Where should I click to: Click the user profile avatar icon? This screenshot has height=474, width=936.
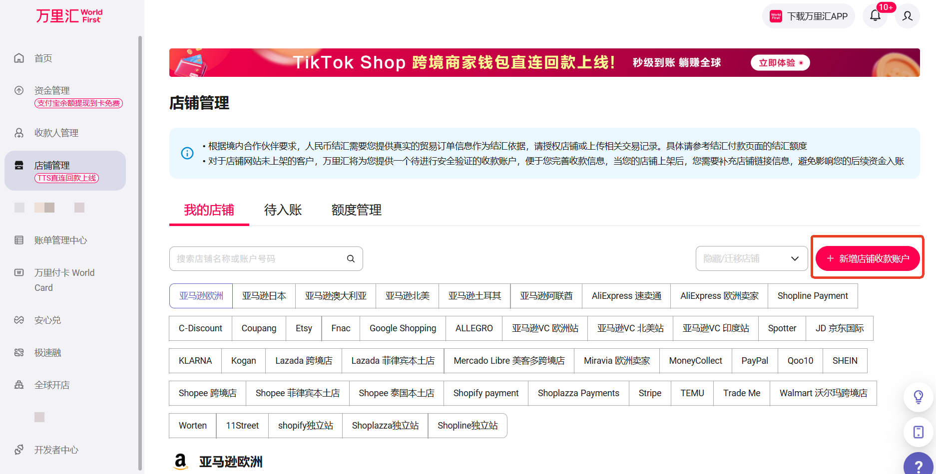[x=908, y=16]
